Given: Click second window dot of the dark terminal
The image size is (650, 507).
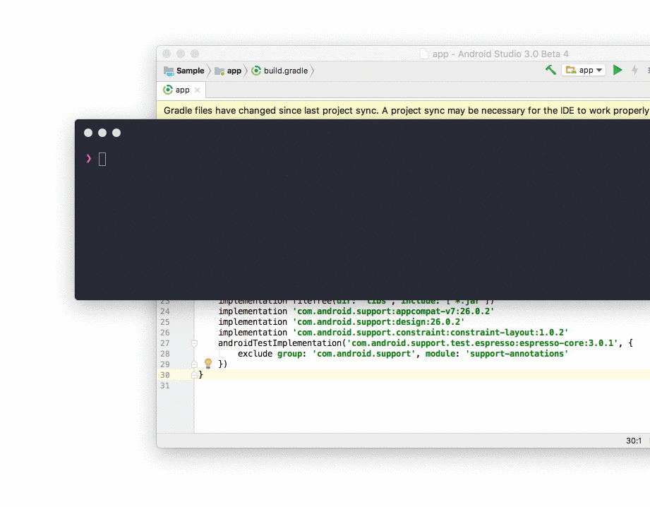Looking at the screenshot, I should 102,133.
